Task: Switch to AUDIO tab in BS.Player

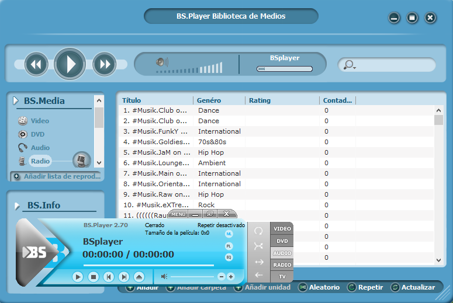Action: (x=282, y=253)
